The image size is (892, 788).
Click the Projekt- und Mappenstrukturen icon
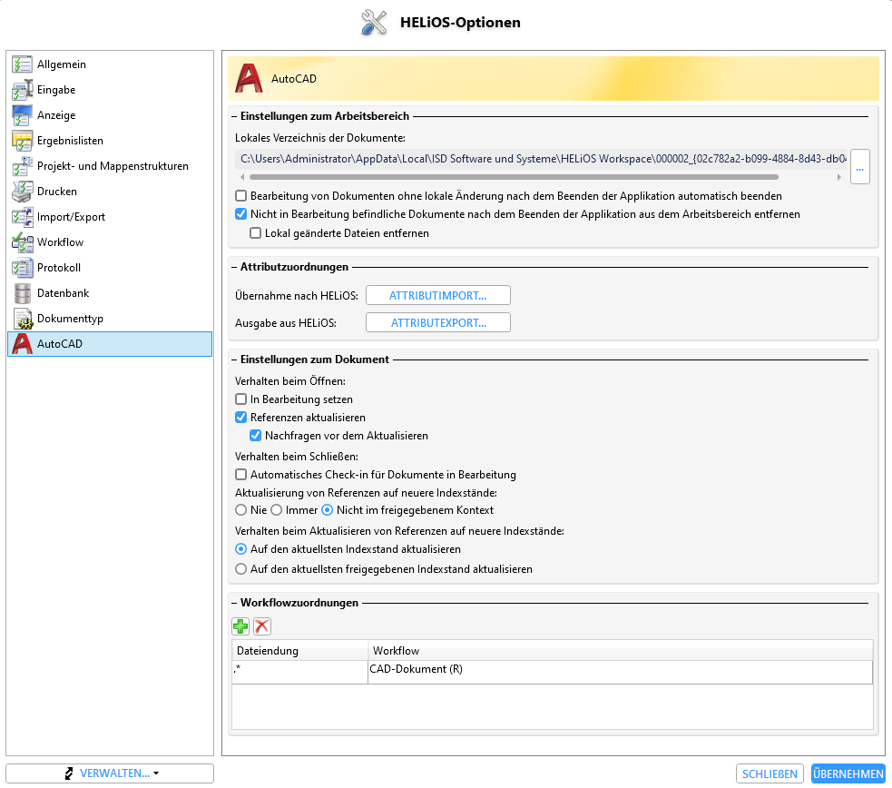tap(22, 166)
